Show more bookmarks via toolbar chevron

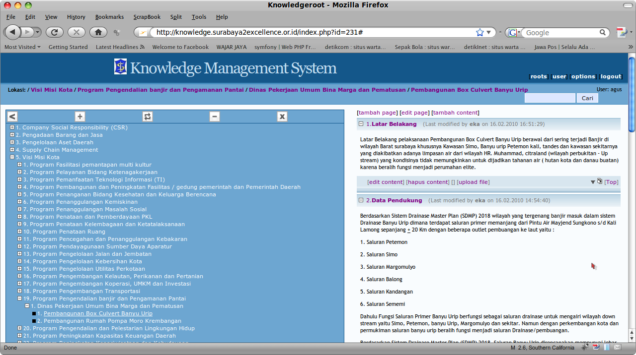point(631,47)
